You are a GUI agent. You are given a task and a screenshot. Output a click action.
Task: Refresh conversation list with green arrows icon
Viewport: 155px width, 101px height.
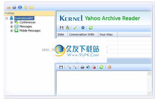tap(91, 28)
